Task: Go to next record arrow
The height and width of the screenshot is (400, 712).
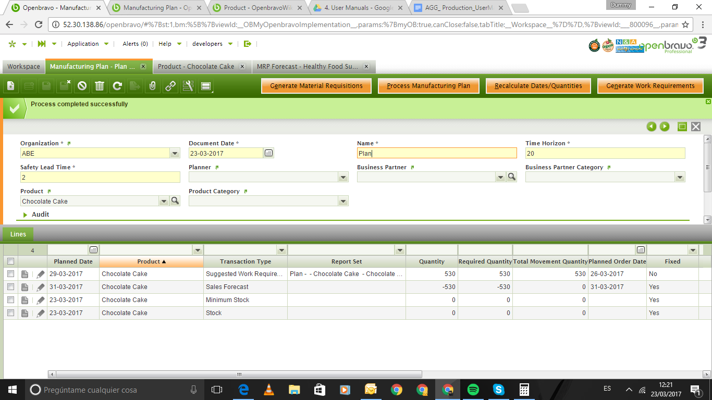Action: tap(665, 126)
